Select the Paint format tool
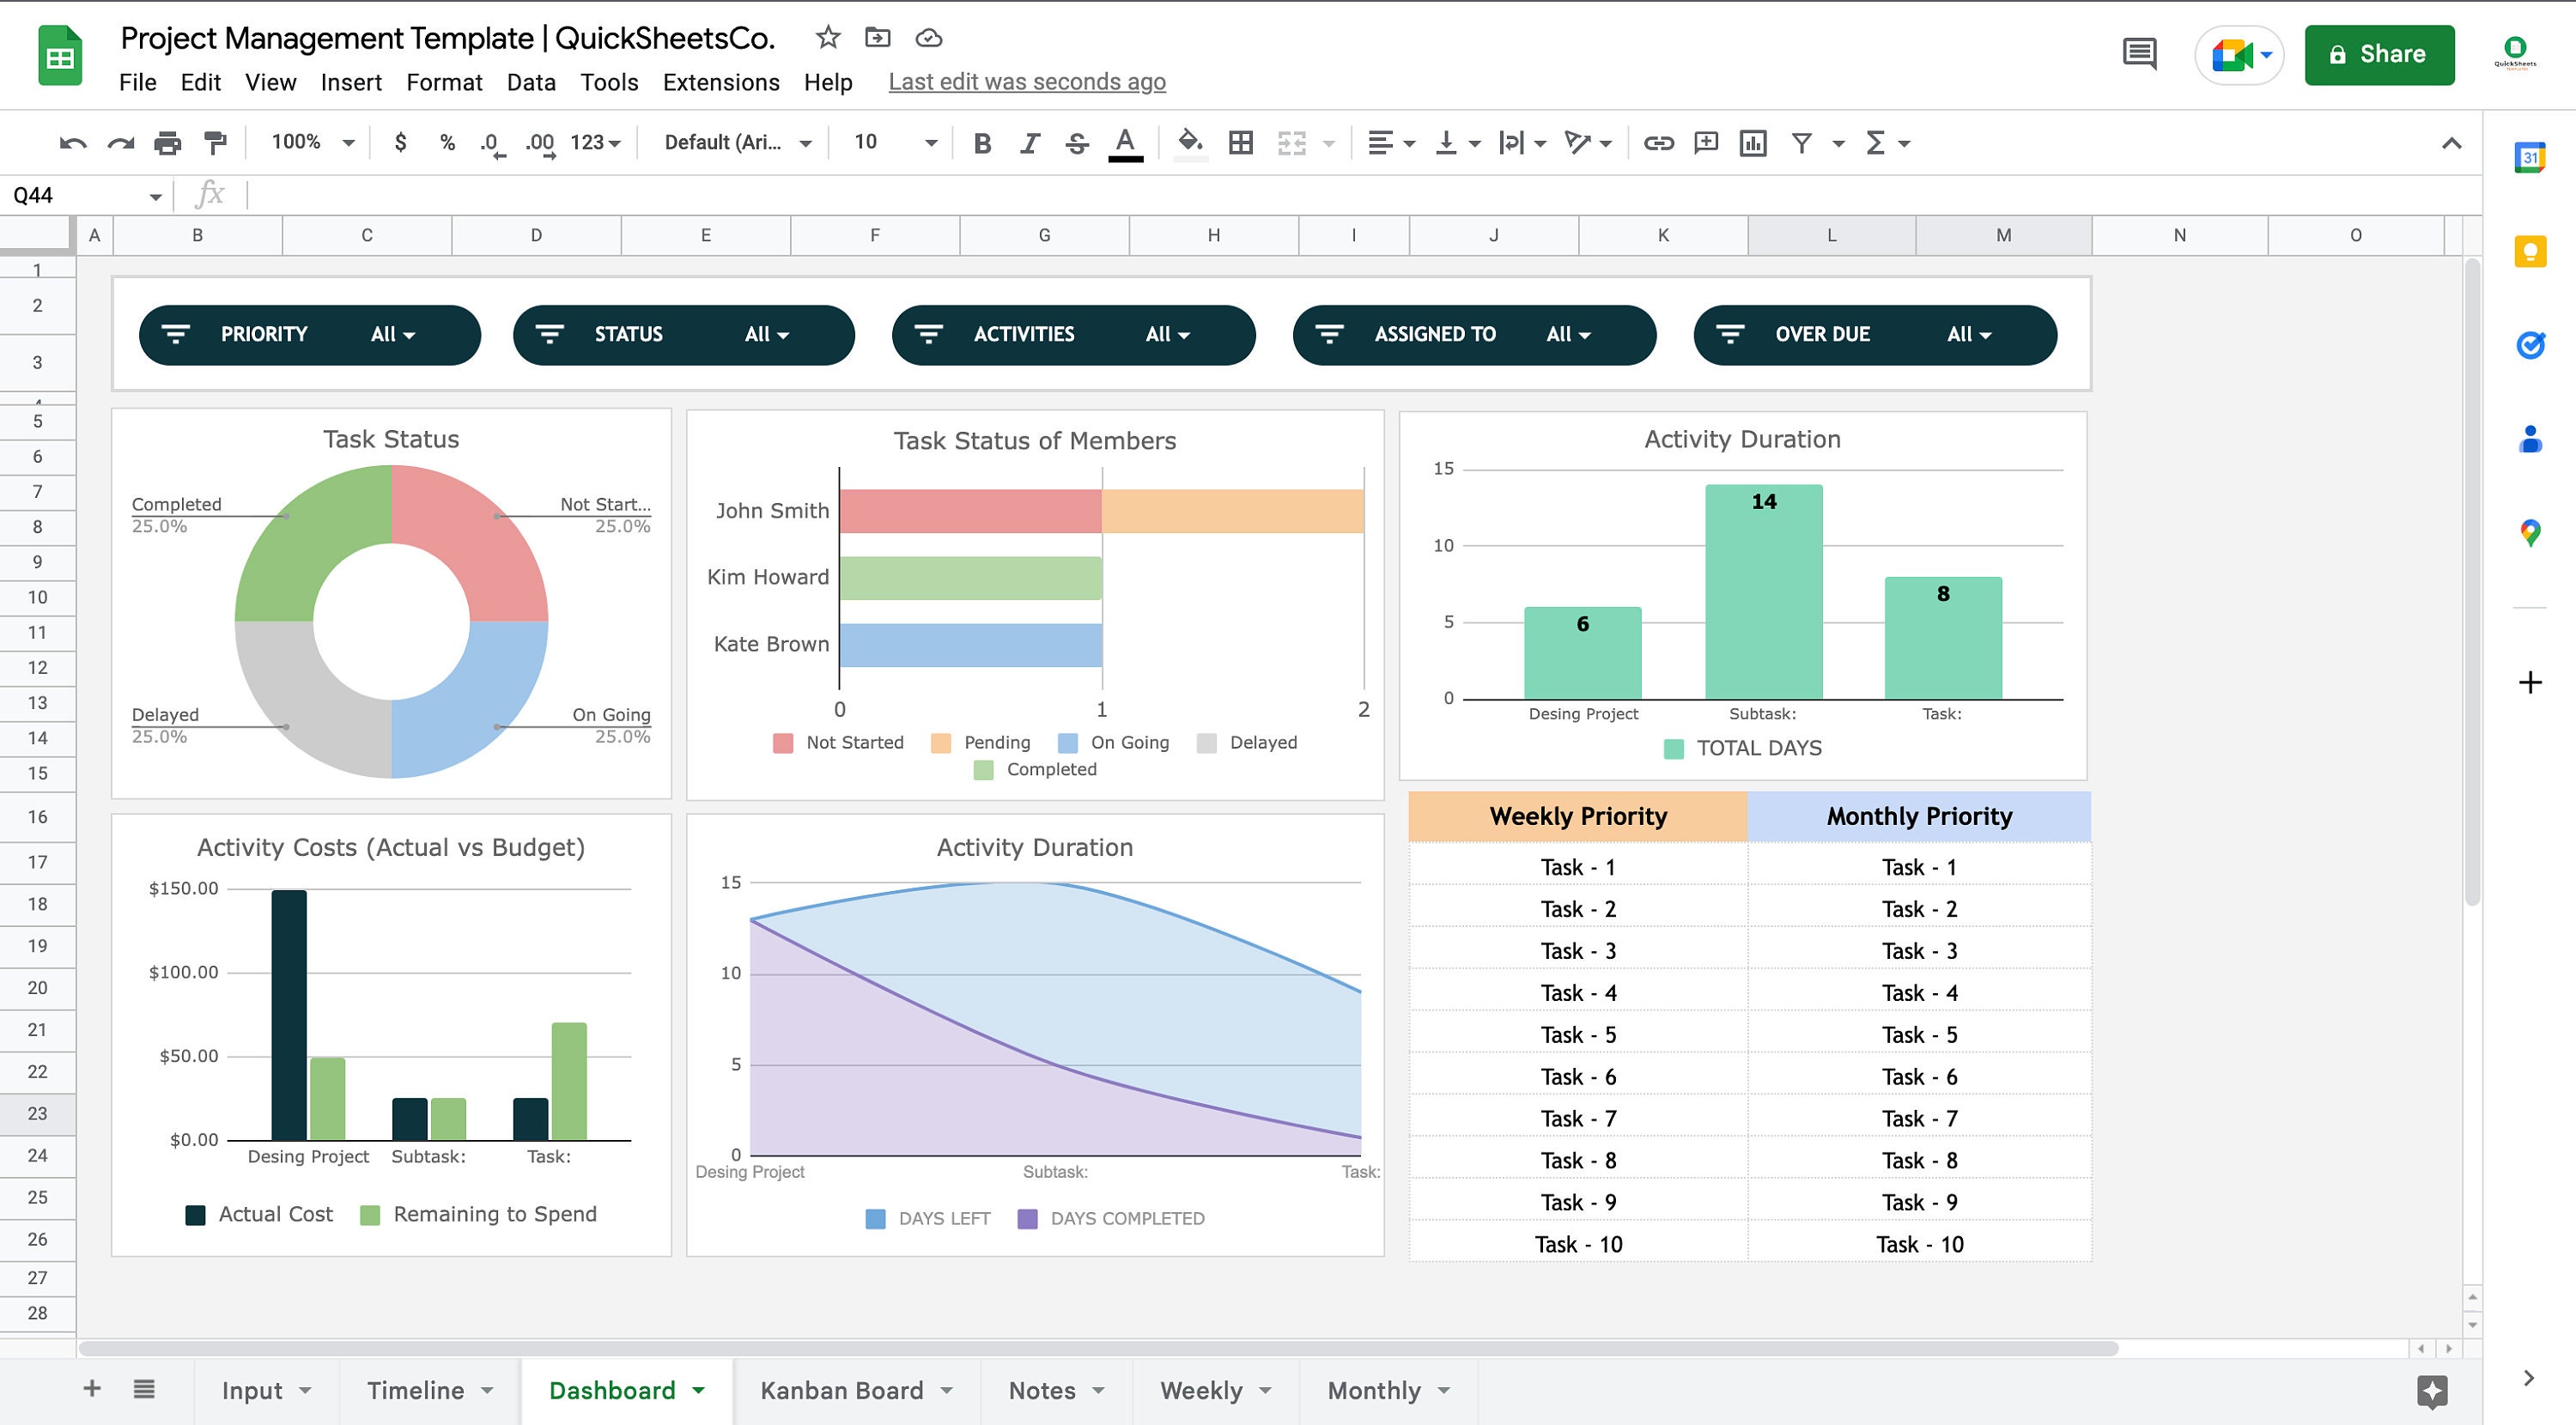 coord(215,143)
